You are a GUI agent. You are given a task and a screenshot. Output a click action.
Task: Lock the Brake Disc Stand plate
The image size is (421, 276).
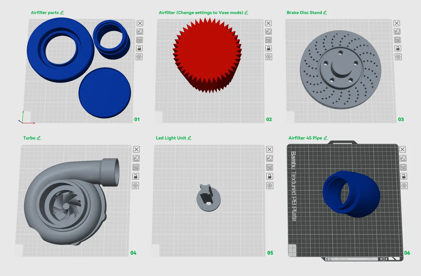[398, 48]
